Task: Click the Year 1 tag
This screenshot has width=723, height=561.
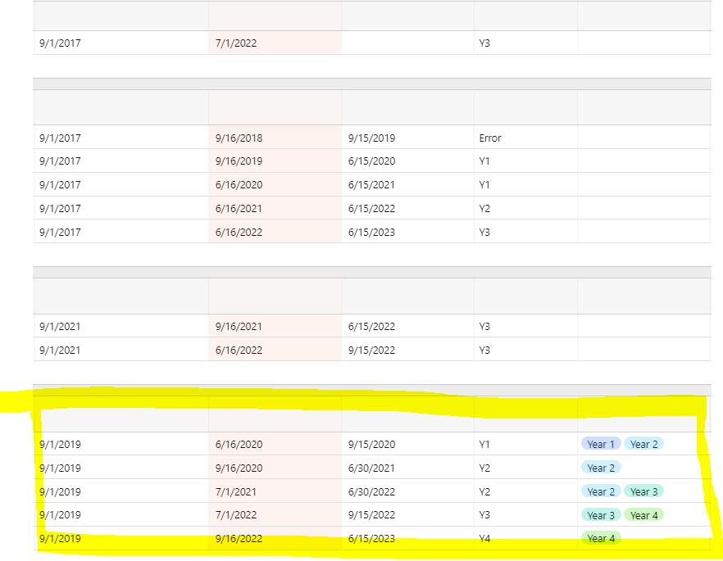Action: click(x=601, y=444)
